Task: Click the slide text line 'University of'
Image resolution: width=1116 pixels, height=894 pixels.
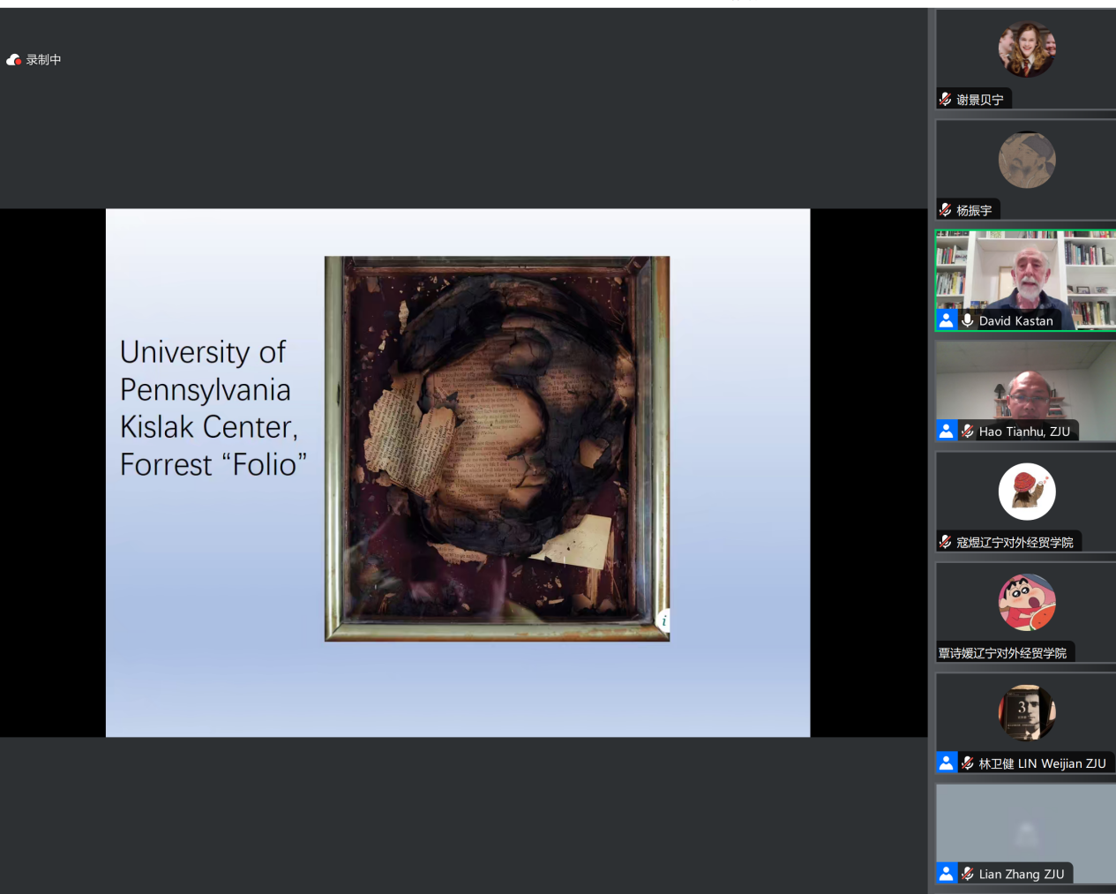Action: pos(203,352)
